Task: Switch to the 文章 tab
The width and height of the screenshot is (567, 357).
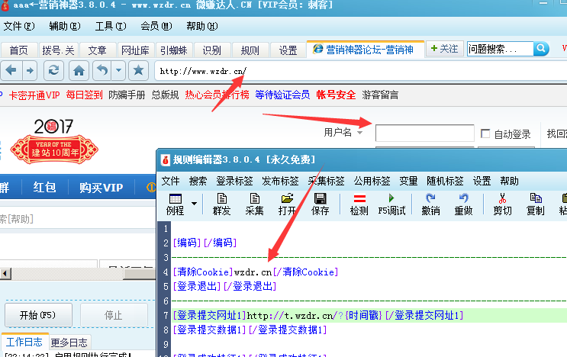Action: click(x=97, y=50)
